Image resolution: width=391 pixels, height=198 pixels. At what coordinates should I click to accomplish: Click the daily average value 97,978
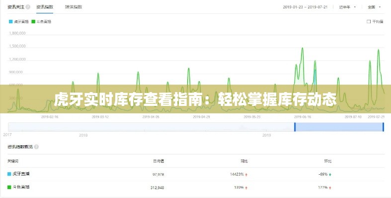(158, 174)
